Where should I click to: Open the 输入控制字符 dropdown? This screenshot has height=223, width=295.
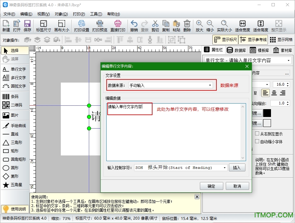225,167
